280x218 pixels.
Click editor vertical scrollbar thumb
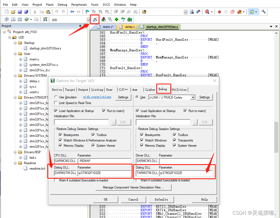pos(276,137)
